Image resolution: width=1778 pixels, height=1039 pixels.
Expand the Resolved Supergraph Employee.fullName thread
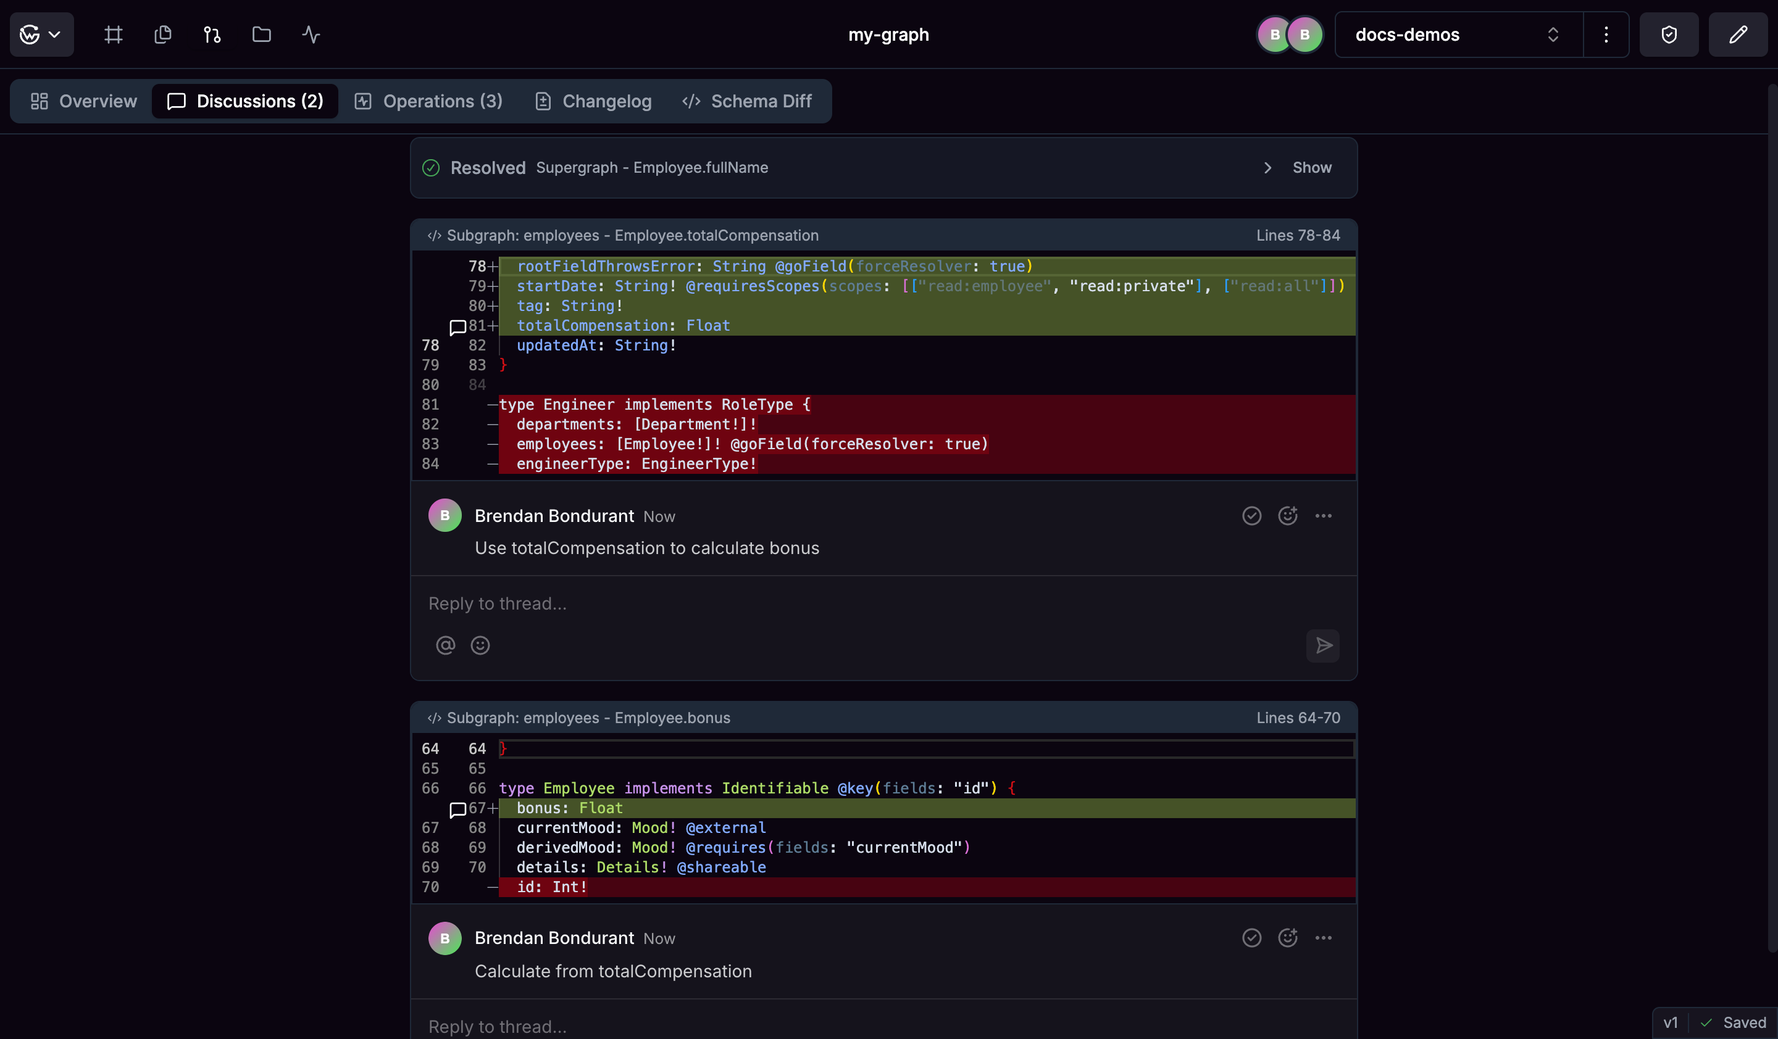pos(1267,168)
